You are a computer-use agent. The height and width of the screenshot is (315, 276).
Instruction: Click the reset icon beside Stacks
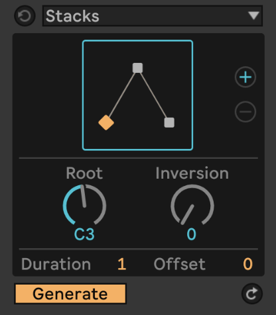tap(25, 16)
